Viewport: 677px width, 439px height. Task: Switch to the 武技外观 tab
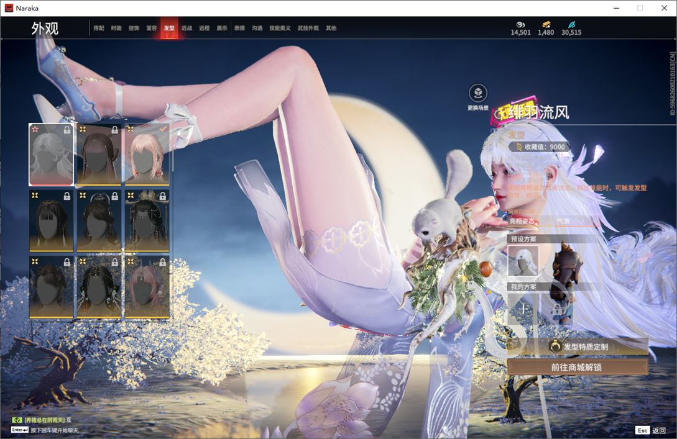click(308, 28)
